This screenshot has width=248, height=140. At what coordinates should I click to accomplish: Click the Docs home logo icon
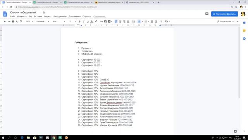tap(5, 14)
